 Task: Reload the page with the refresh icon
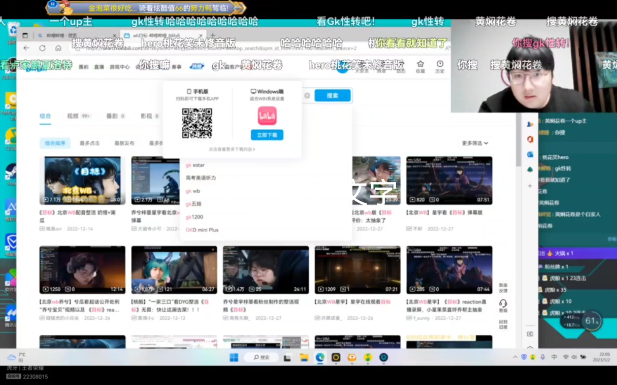(x=42, y=48)
